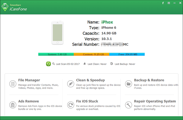Click the Facebook icon in title bar

click(163, 3)
